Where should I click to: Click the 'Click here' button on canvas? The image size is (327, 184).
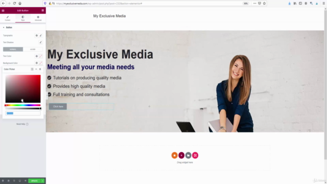(x=58, y=106)
